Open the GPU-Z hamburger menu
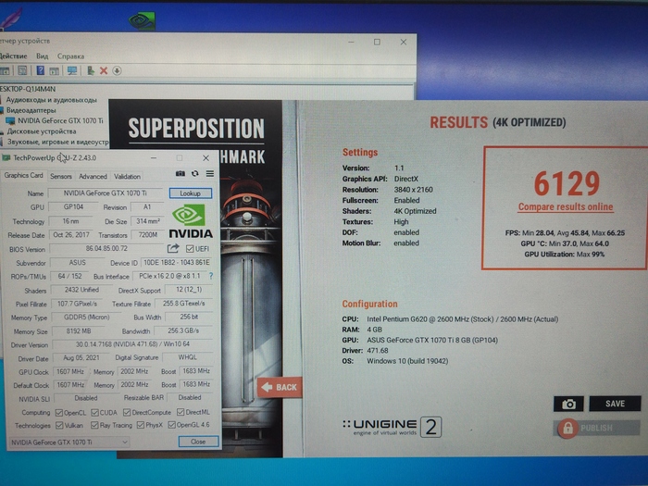 [x=210, y=174]
